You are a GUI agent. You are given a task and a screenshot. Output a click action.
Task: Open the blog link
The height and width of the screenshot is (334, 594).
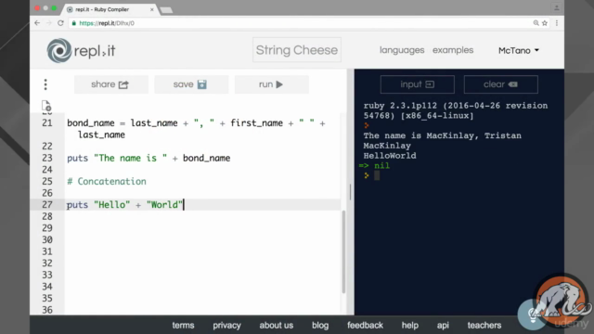click(x=320, y=326)
